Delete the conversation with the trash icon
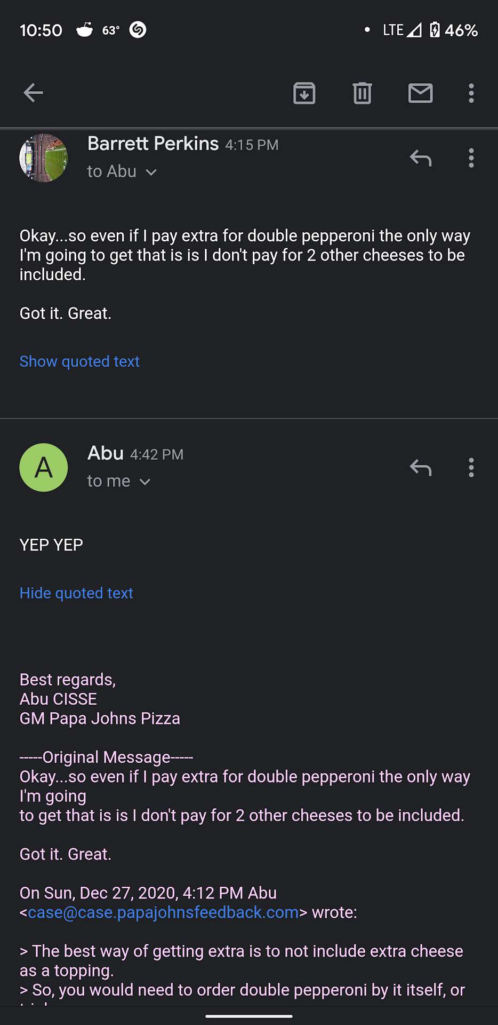 [362, 93]
